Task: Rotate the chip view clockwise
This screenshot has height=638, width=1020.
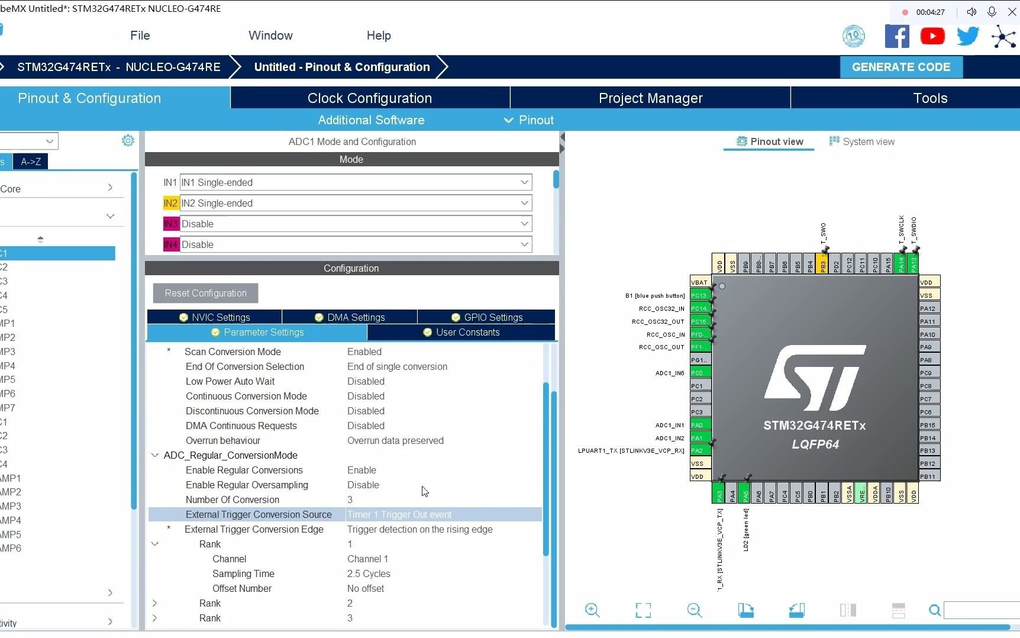Action: click(x=746, y=610)
